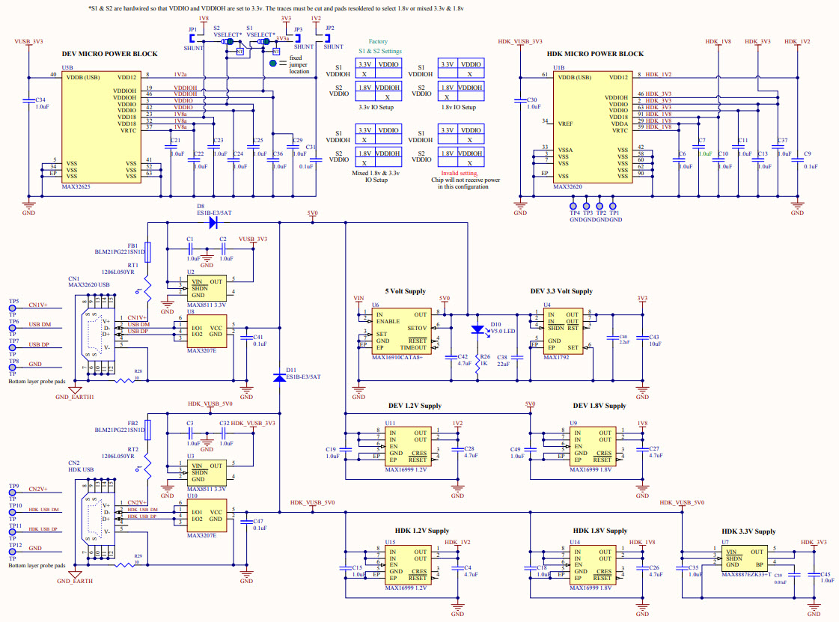Click test point TP1 near MAX32620
The width and height of the screenshot is (839, 622).
pos(612,206)
